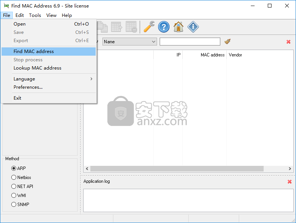Maximize the Find MAC Address window
Image resolution: width=296 pixels, height=223 pixels.
[270, 6]
